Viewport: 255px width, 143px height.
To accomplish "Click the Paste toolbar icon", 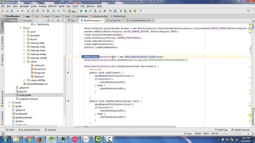I will [x=37, y=11].
